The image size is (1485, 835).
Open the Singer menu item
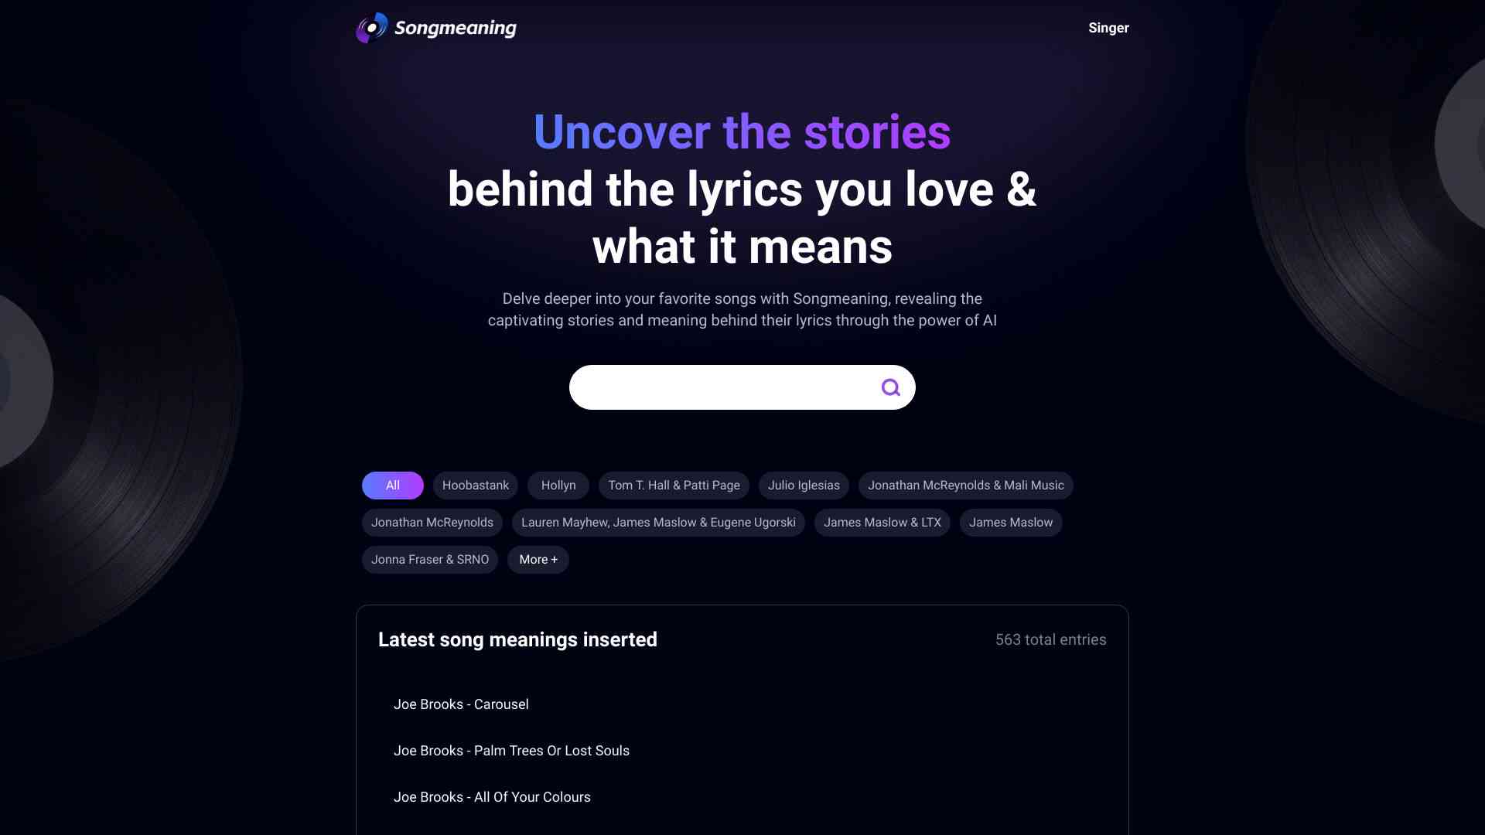1108,28
